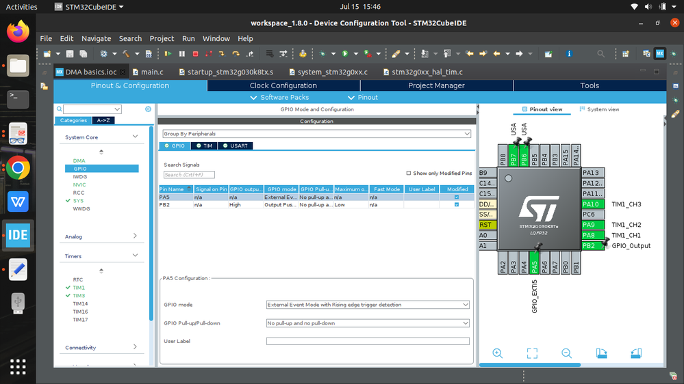Expand the Software Packs menu
The image size is (684, 384).
coord(279,98)
